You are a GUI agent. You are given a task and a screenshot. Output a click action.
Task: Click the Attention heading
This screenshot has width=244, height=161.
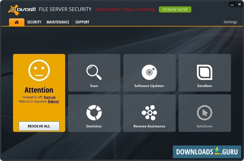click(x=39, y=90)
